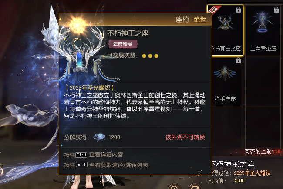Click the 绝世 rarity label
Viewport: 283px width, 189px height.
(x=200, y=20)
